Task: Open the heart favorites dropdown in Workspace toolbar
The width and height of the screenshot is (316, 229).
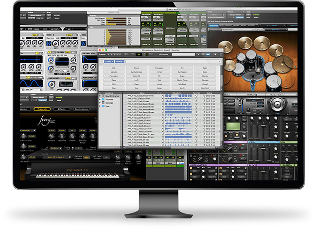Action: pos(215,54)
